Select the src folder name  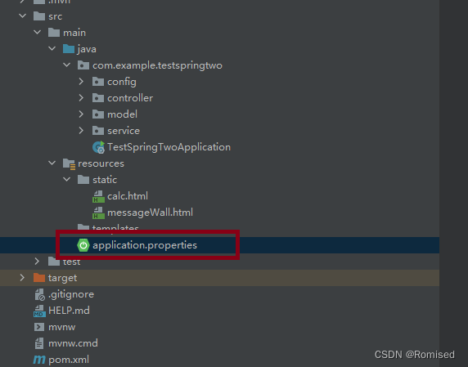55,16
